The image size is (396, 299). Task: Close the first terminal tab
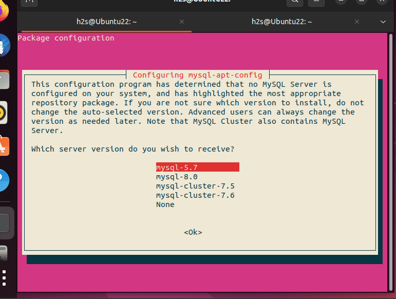click(182, 22)
